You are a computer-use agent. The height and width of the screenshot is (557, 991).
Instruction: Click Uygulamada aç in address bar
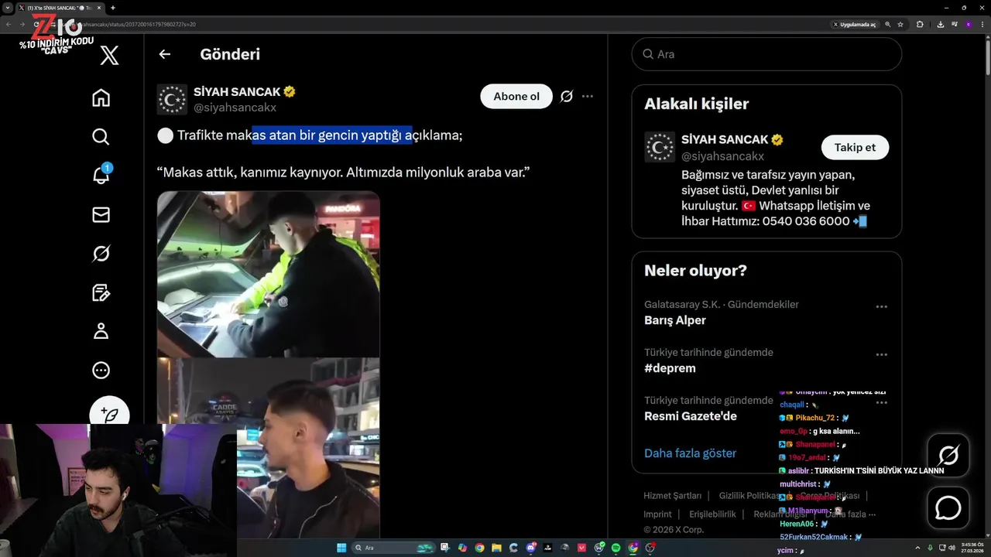(854, 25)
